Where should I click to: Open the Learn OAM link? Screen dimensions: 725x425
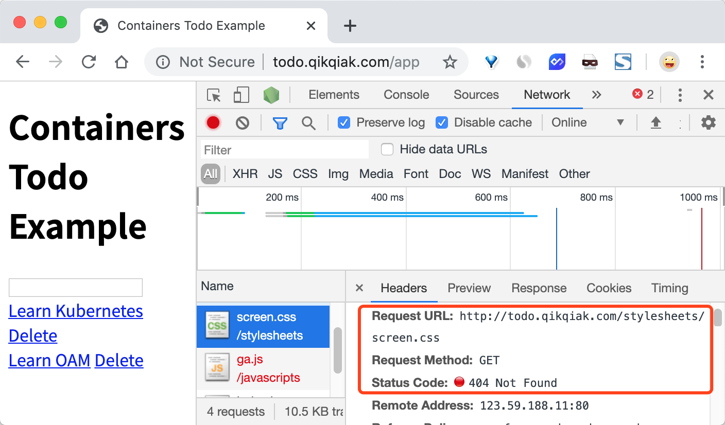(x=49, y=361)
